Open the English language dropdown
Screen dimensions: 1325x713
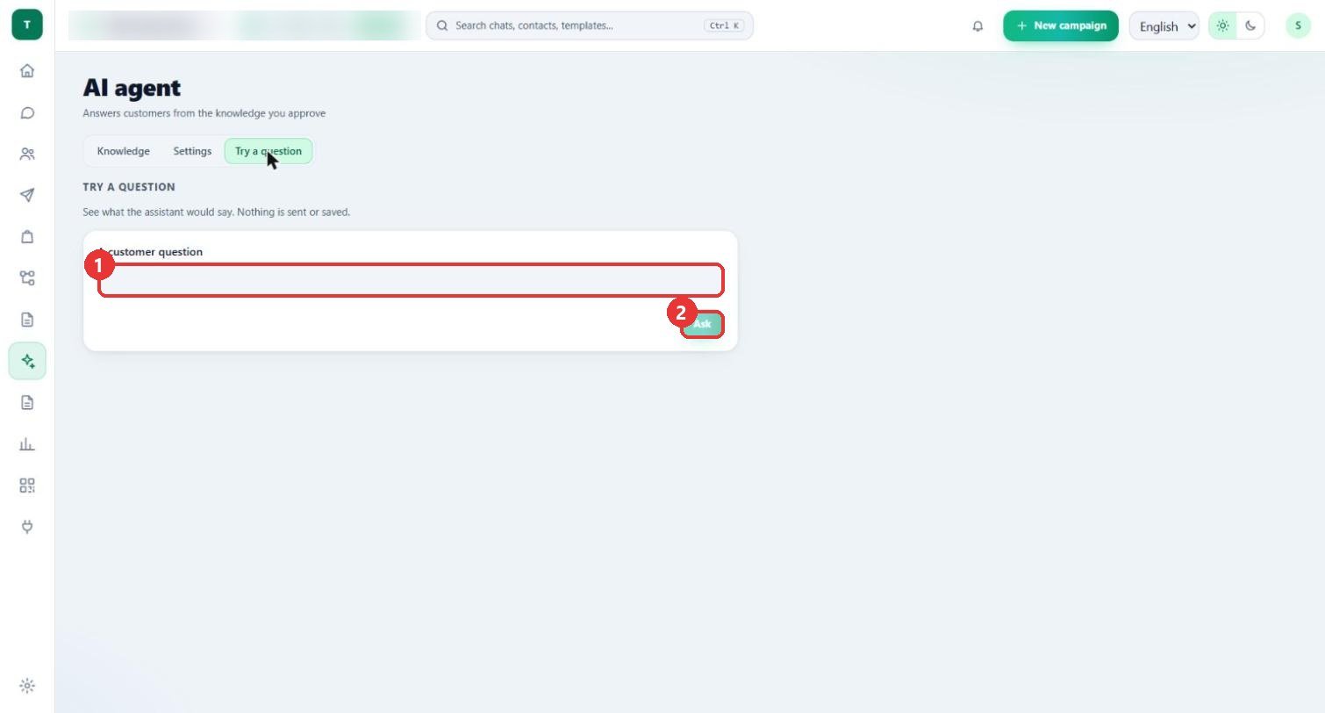1164,25
